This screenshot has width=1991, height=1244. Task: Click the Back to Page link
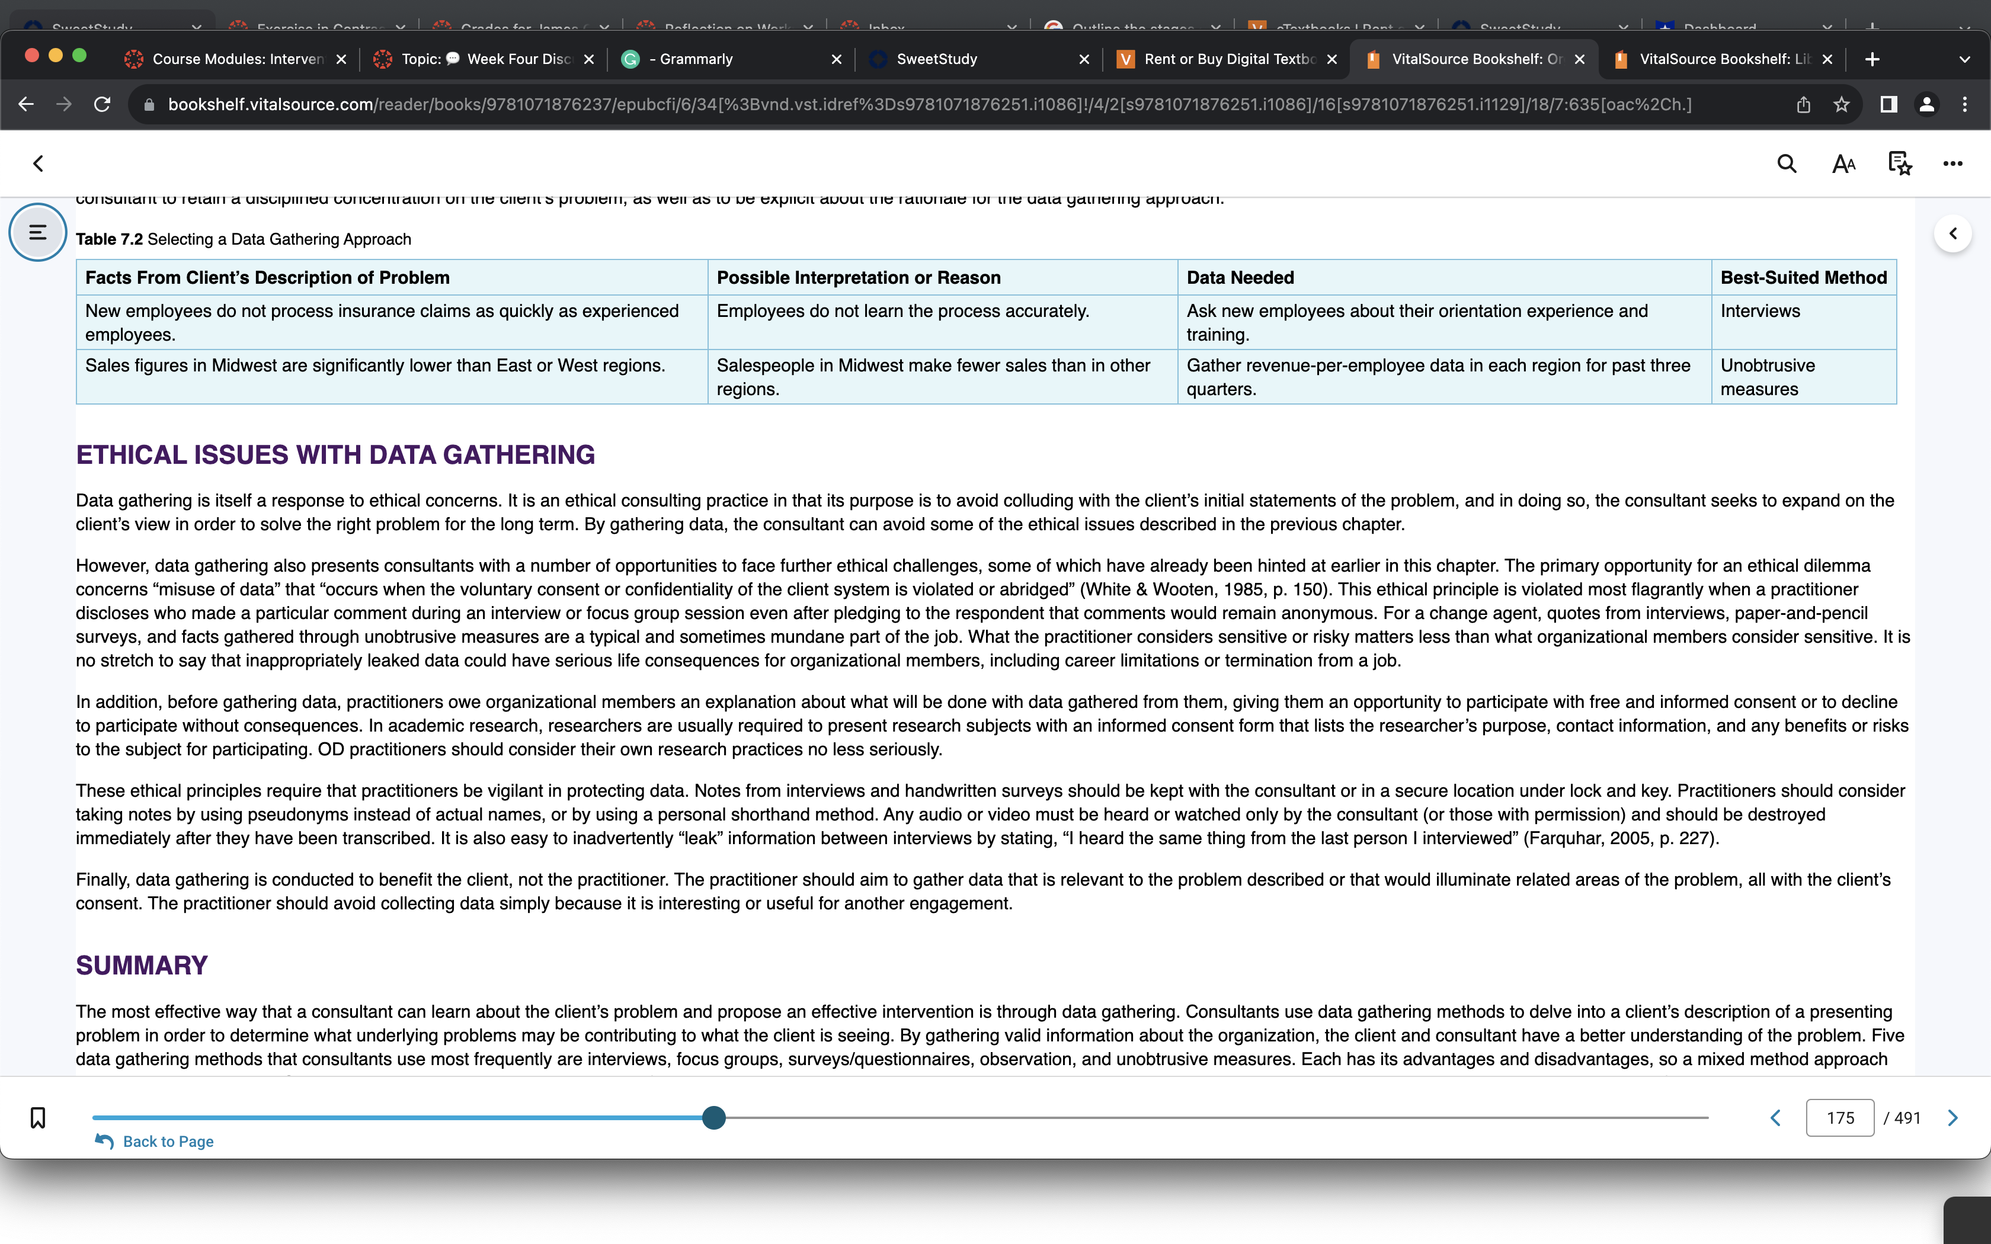[x=155, y=1141]
